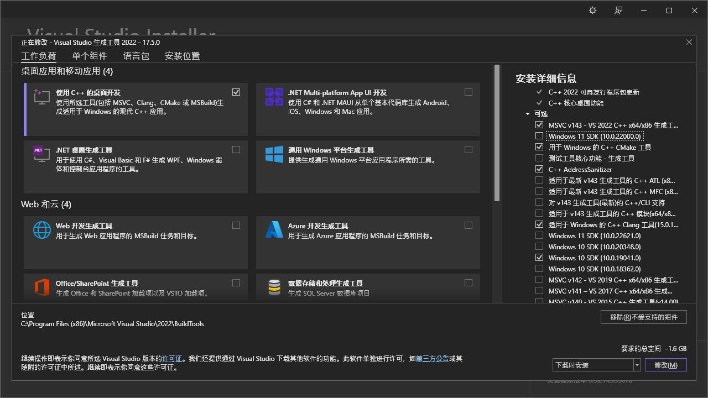Click the .NET Multi-platform App UI 开发 icon
708x398 pixels.
point(273,96)
